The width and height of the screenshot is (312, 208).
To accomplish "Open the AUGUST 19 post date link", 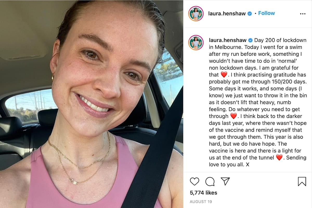I will pyautogui.click(x=201, y=201).
